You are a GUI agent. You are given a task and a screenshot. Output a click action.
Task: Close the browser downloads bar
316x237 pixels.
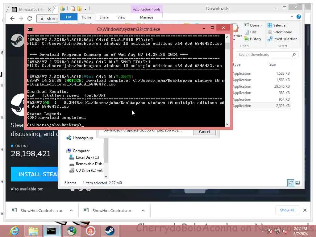click(305, 210)
